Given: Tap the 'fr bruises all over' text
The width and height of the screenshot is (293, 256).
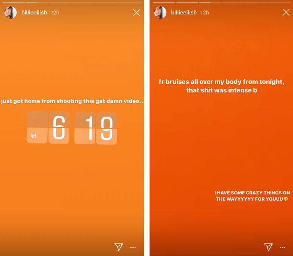Looking at the screenshot, I should pyautogui.click(x=222, y=86).
